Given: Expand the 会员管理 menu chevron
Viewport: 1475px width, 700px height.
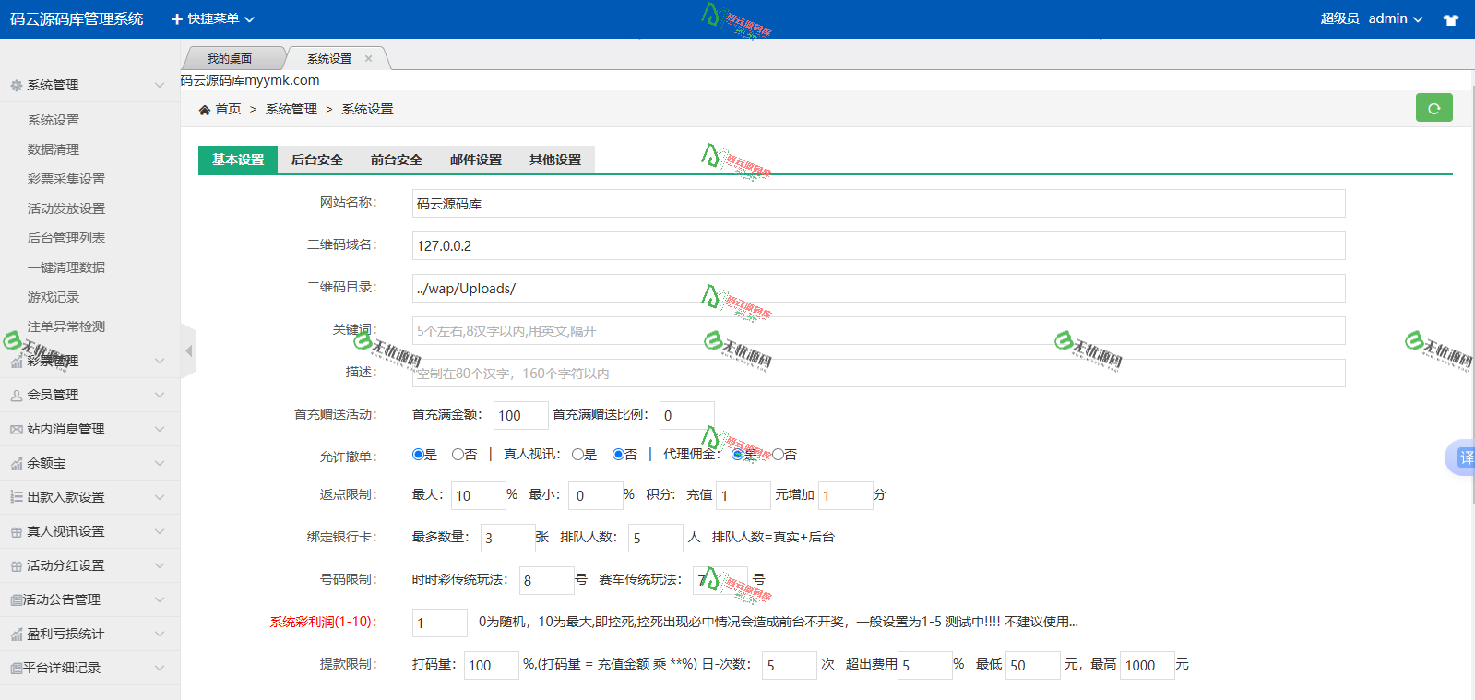Looking at the screenshot, I should click(x=159, y=395).
